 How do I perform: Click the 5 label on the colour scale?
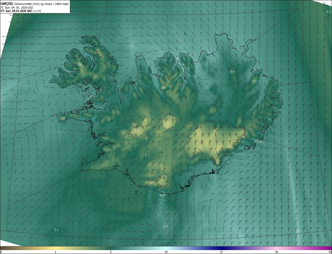tap(111, 252)
